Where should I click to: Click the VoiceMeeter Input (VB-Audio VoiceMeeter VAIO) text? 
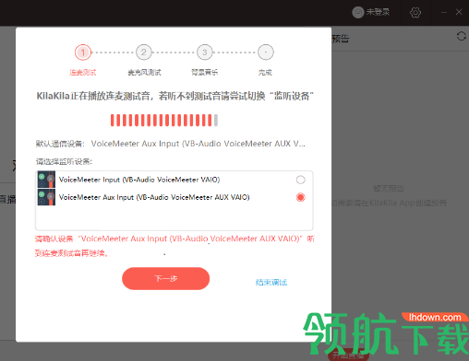coord(139,180)
